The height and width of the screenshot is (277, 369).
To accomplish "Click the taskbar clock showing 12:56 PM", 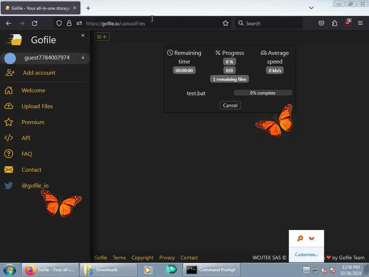I will (351, 270).
